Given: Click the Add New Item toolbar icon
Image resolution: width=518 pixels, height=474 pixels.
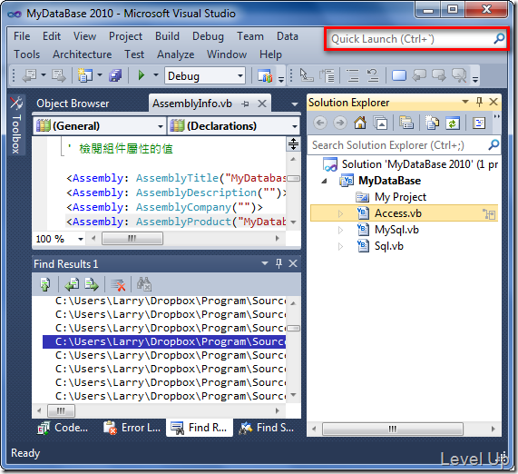Looking at the screenshot, I should [x=85, y=75].
